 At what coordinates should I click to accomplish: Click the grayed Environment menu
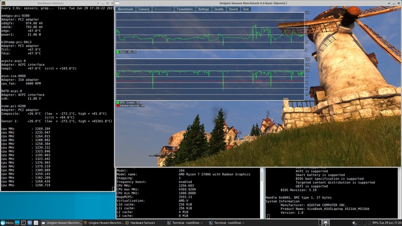point(163,9)
